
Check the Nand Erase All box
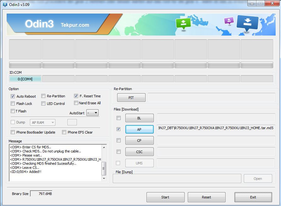[76, 103]
